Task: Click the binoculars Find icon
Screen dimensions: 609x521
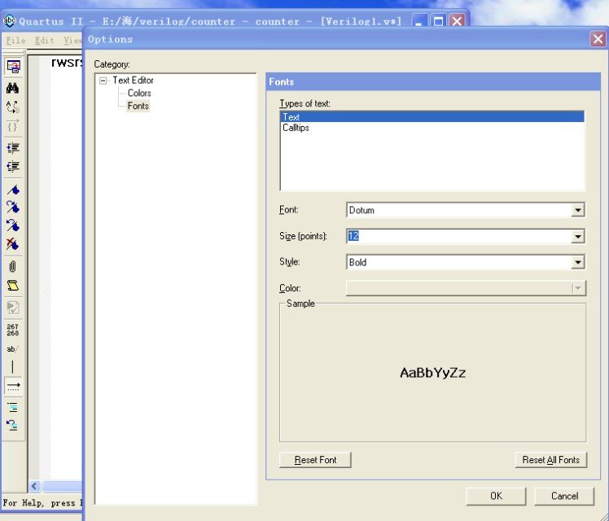Action: point(12,88)
